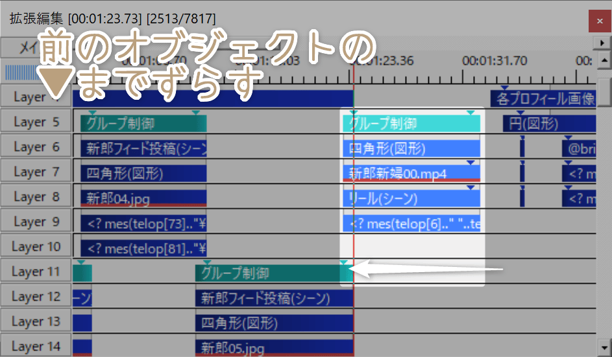
Task: Click time ruler at 00:01:31.70
Action: coord(495,61)
